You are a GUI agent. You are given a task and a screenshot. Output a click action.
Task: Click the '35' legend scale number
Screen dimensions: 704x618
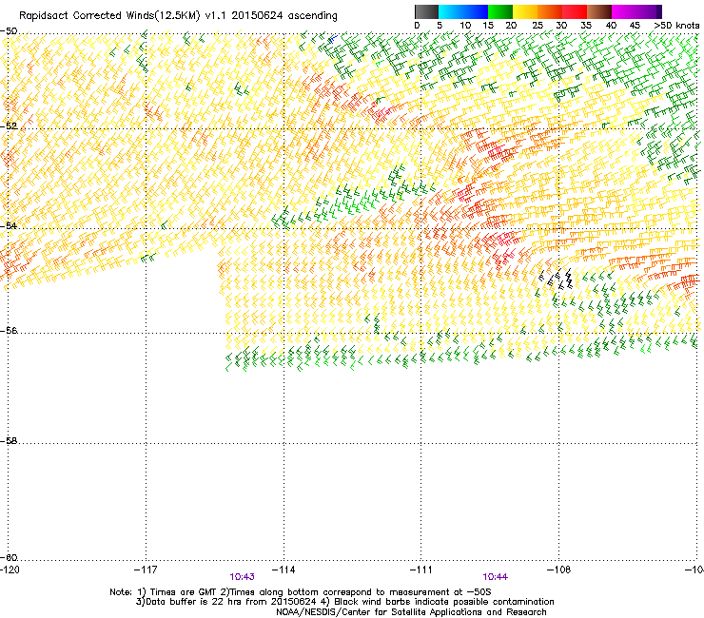586,26
